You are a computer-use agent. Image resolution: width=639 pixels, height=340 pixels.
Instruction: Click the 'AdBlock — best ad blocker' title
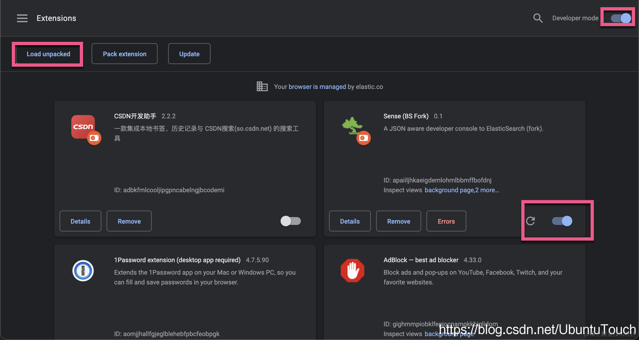[421, 260]
